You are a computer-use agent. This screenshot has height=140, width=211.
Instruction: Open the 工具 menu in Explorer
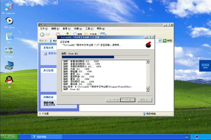[x=89, y=29]
